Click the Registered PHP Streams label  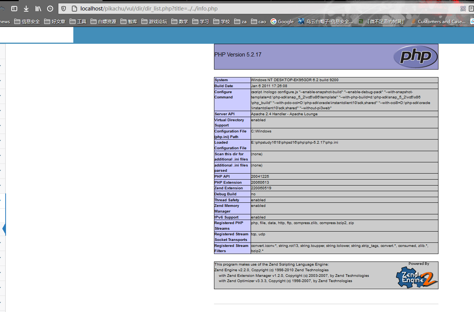[x=229, y=226]
